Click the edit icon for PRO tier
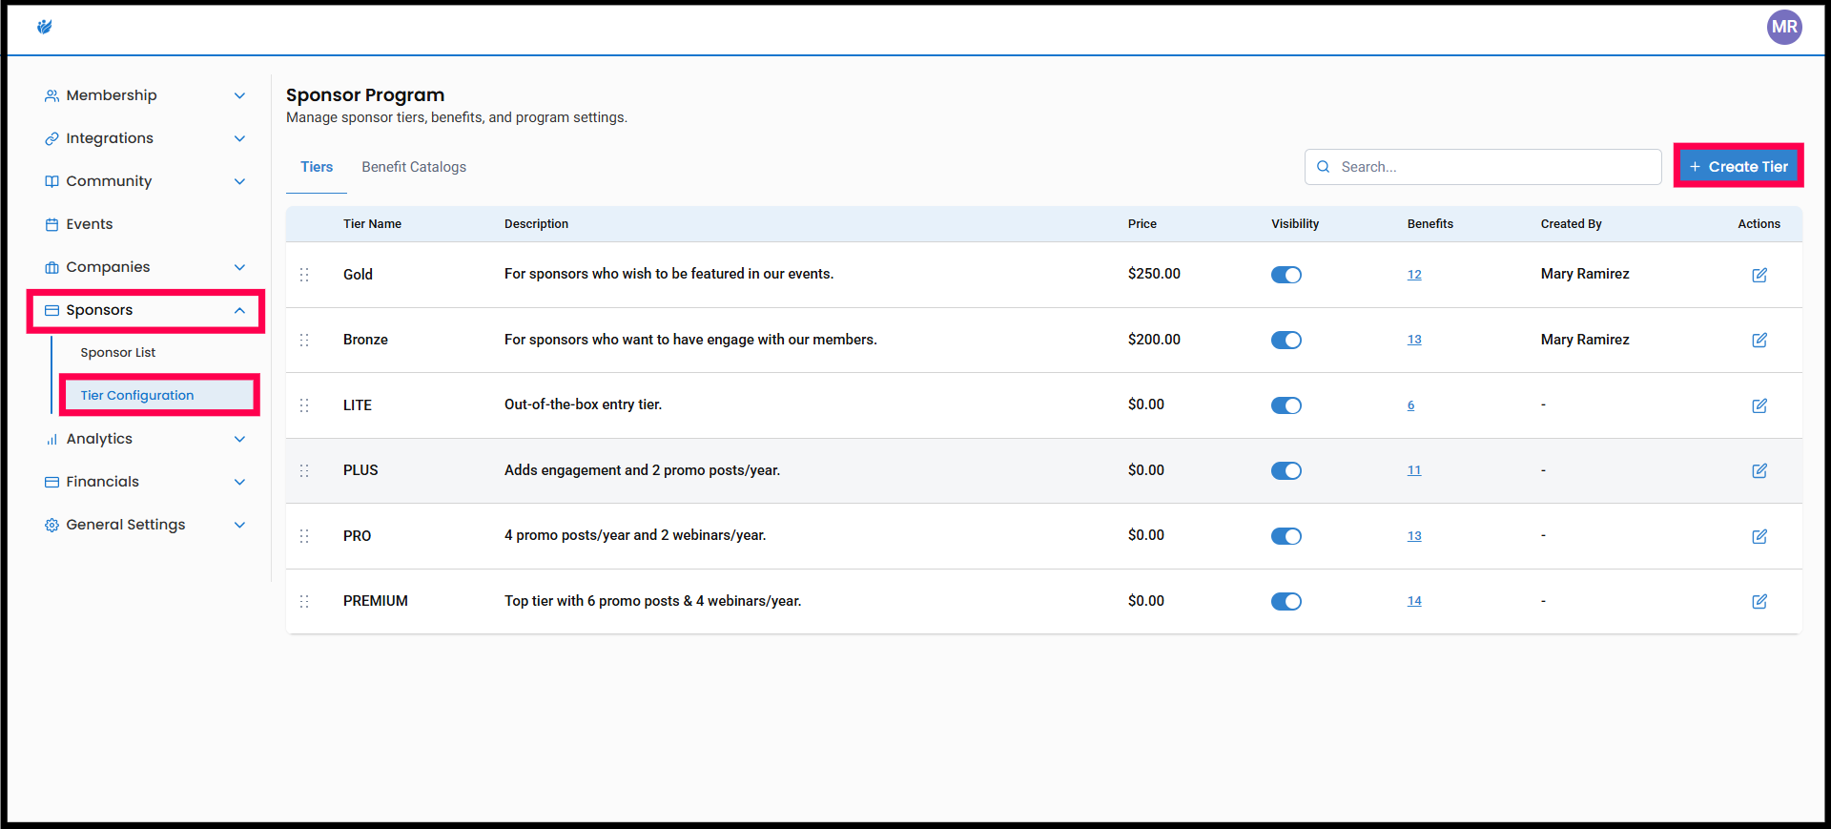 (1759, 536)
